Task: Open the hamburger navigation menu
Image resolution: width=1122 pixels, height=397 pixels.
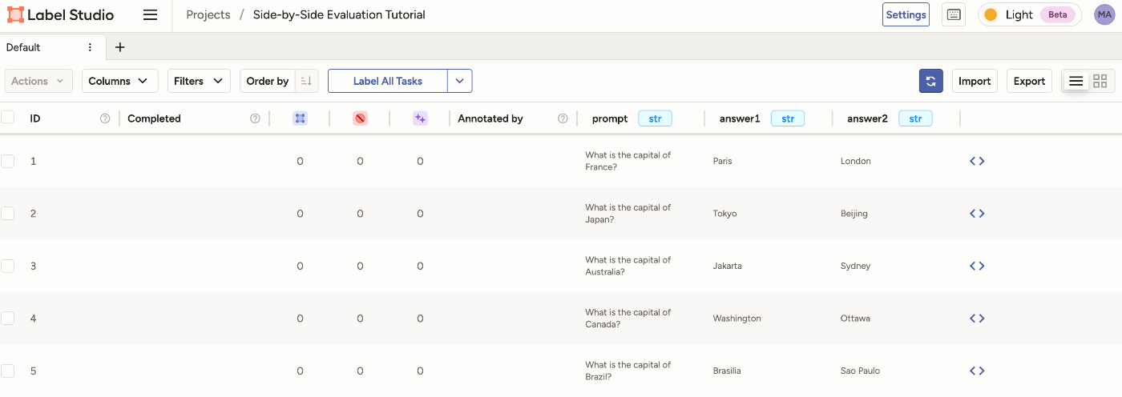Action: pyautogui.click(x=150, y=15)
